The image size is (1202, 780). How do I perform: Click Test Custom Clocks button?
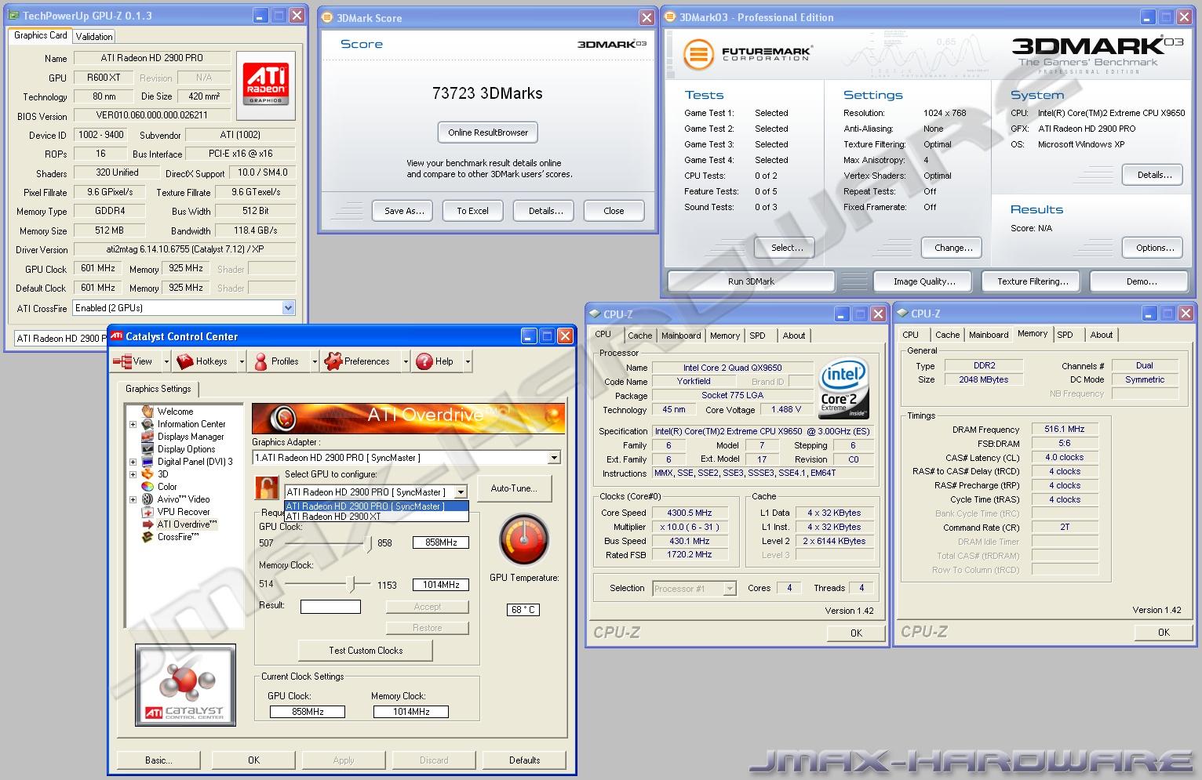(366, 651)
